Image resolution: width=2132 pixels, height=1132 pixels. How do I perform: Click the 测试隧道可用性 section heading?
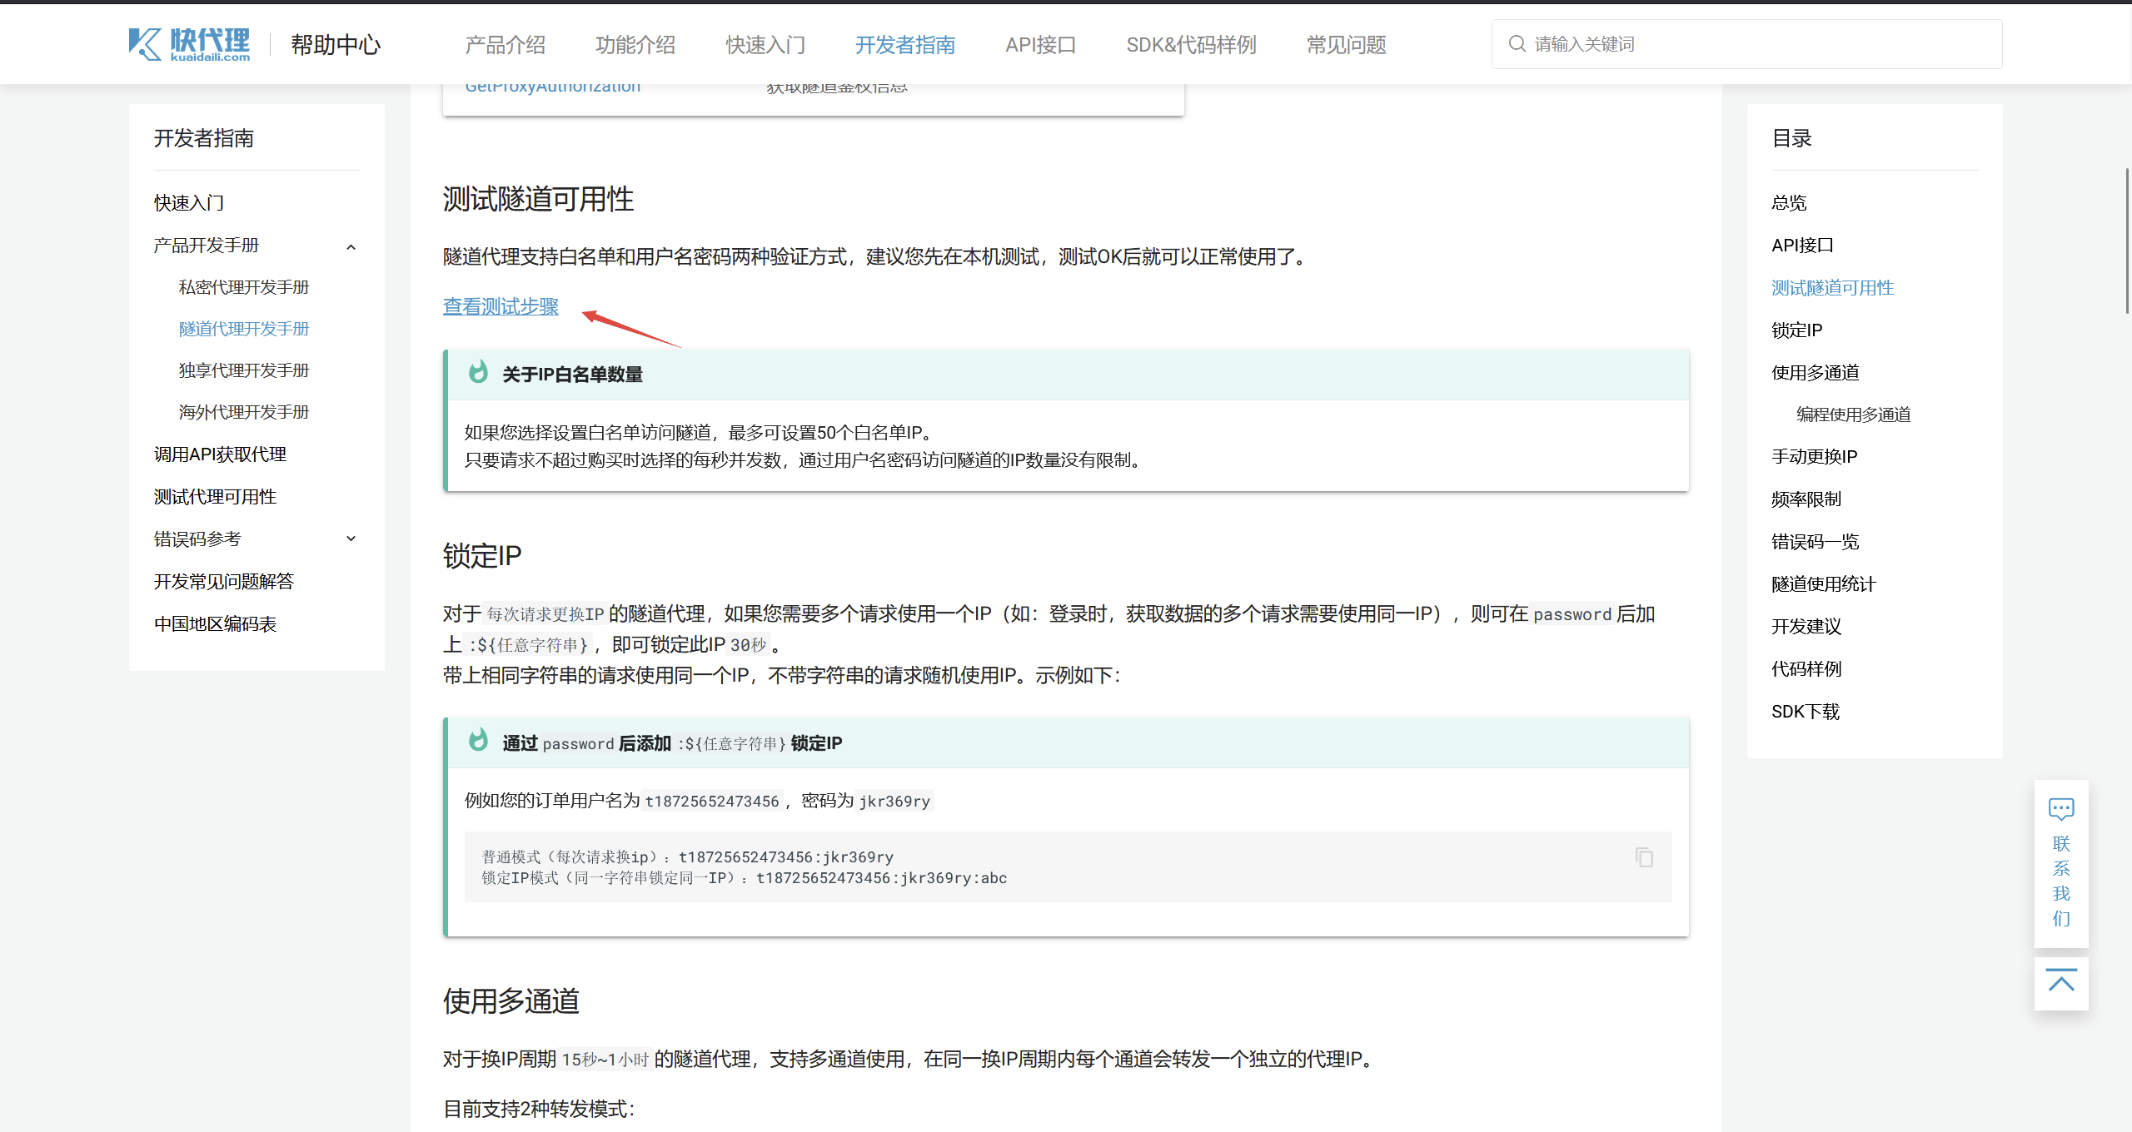538,199
